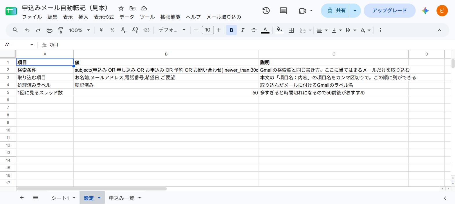Image resolution: width=455 pixels, height=204 pixels.
Task: Open the メール取り込み custom menu
Action: tap(224, 17)
